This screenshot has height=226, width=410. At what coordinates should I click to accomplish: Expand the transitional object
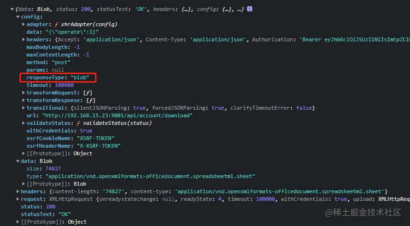tap(24, 108)
